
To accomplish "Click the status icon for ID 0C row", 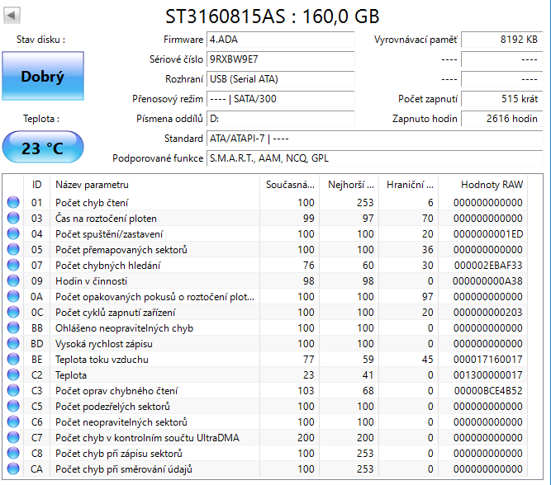I will pyautogui.click(x=13, y=313).
